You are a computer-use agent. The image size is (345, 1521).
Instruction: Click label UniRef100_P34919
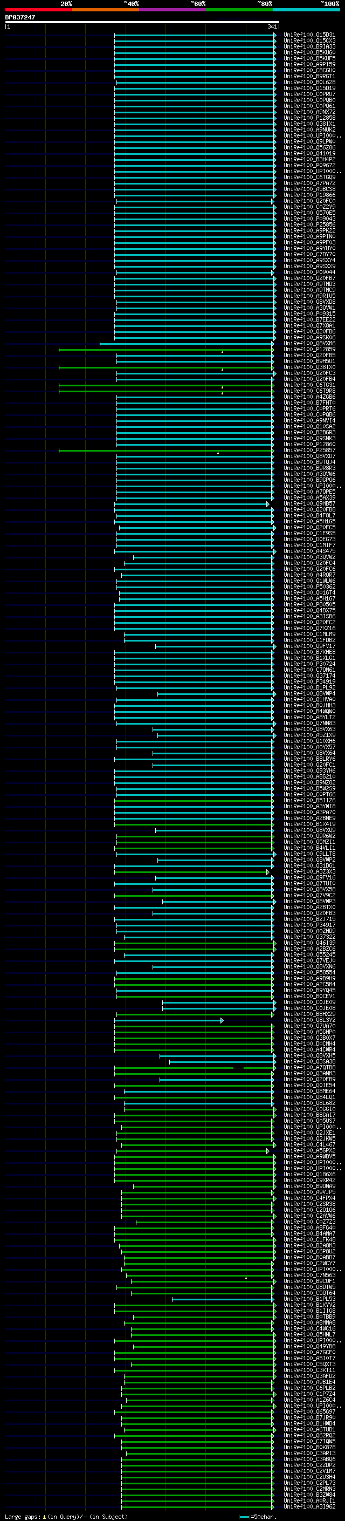(309, 682)
